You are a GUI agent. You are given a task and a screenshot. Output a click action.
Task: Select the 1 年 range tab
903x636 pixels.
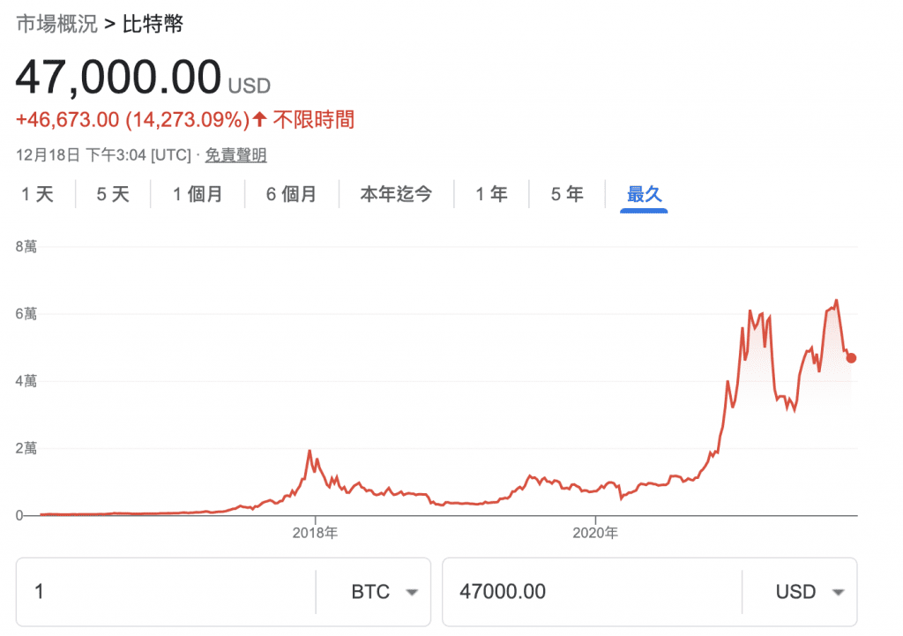coord(491,194)
